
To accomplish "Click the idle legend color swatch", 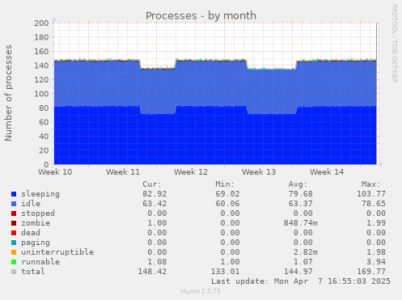I will coord(14,204).
